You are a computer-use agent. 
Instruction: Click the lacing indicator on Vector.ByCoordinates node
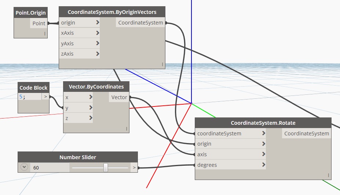[x=126, y=129]
